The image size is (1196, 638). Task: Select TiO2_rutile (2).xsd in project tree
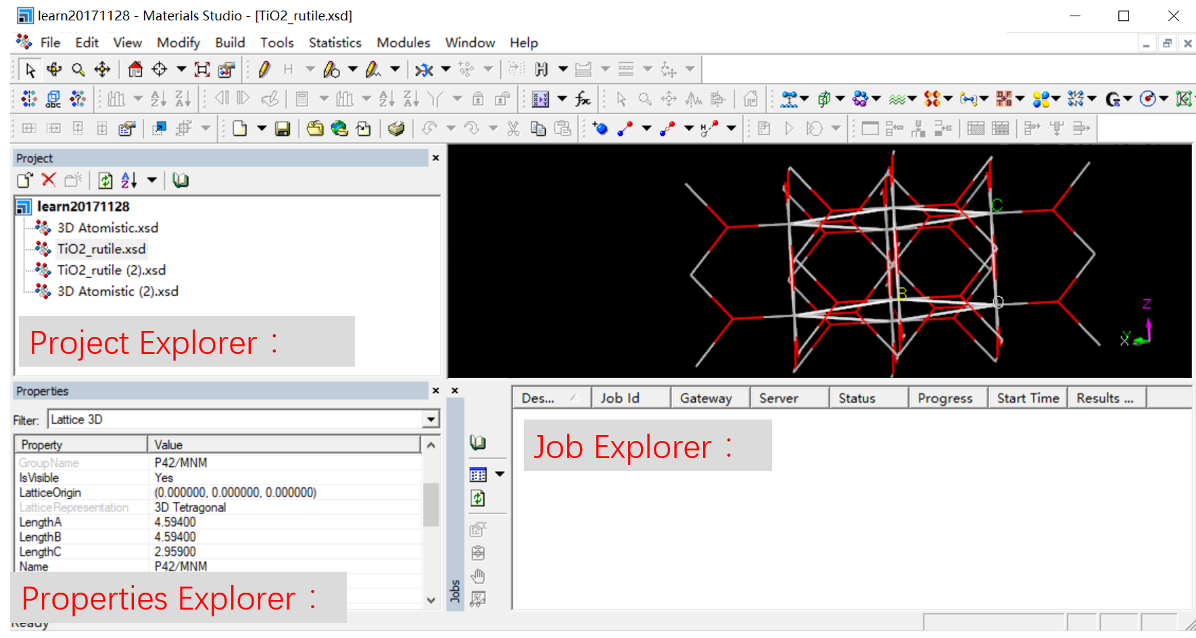point(111,270)
